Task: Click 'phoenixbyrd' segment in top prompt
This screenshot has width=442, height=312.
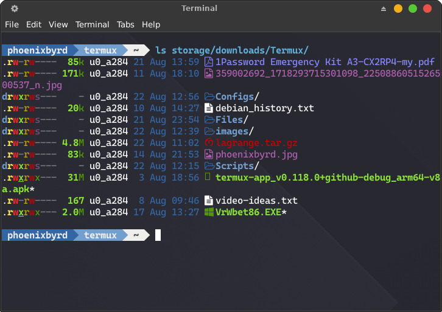Action: tap(37, 50)
